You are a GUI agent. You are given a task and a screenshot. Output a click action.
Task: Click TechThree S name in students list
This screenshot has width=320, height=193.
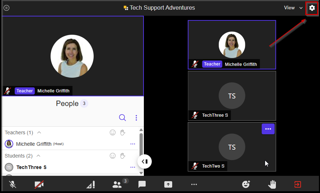[32, 167]
